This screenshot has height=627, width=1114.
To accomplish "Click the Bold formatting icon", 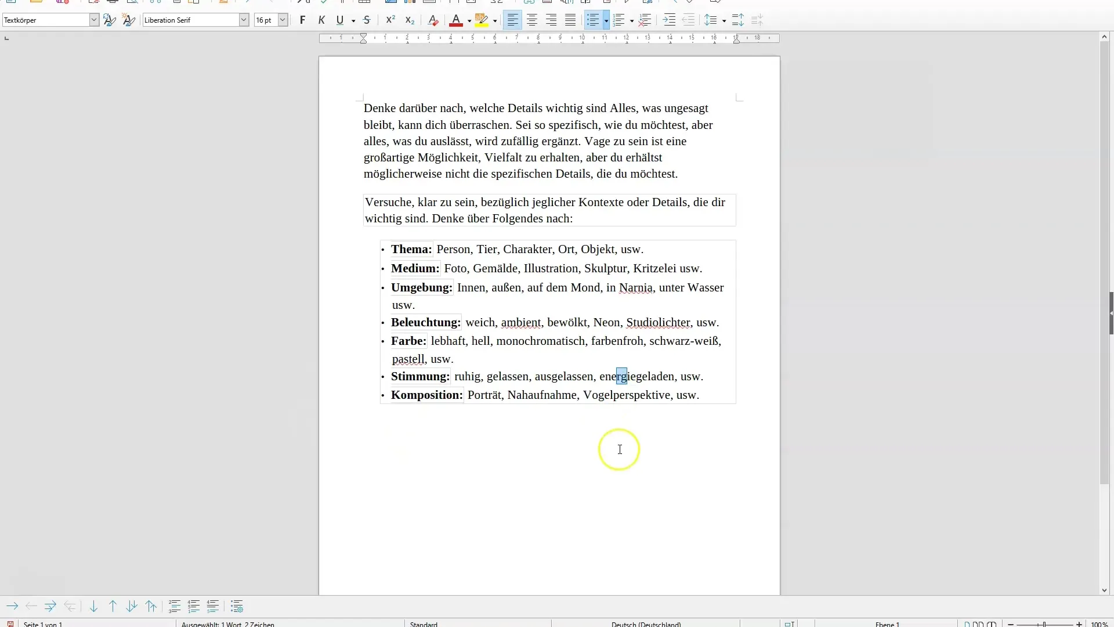I will click(x=302, y=20).
